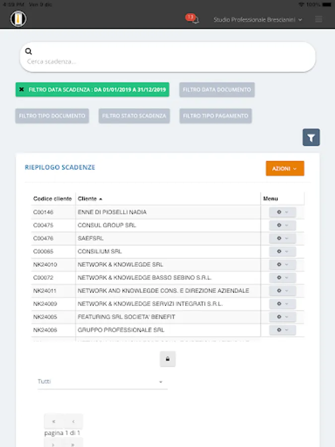Expand the AZIONI dropdown

point(285,168)
